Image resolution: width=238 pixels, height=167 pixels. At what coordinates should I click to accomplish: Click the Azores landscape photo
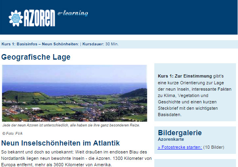click(75, 93)
